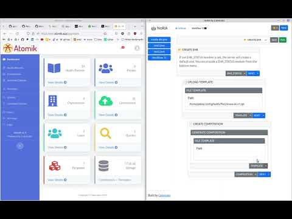The width and height of the screenshot is (292, 219).
Task: Toggle the CREATE EHR card header icon
Action: pyautogui.click(x=179, y=50)
